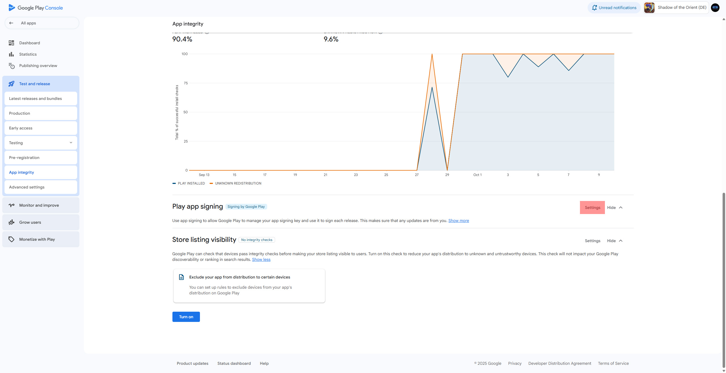Screen dimensions: 726x373
Task: Open Statistics via bar chart icon
Action: coord(11,54)
